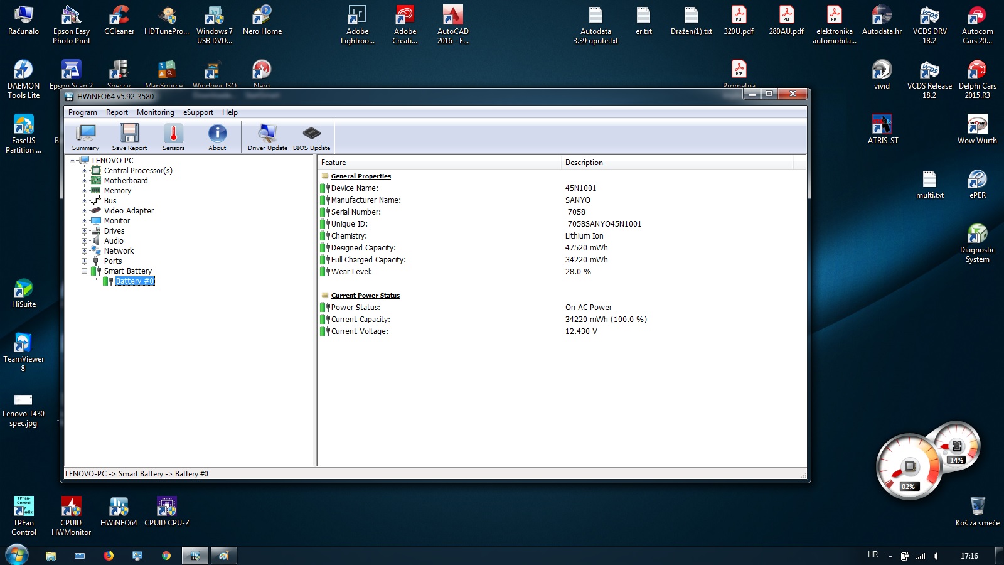The image size is (1004, 565).
Task: Open the TeamViewer 8 desktop shortcut
Action: [23, 352]
